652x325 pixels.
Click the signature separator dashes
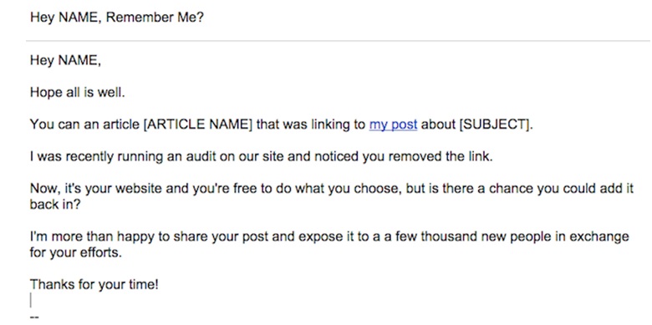pos(34,317)
